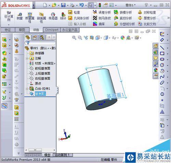Open Thickness Analysis (厚度分析)
The height and width of the screenshot is (163, 171).
point(147,18)
